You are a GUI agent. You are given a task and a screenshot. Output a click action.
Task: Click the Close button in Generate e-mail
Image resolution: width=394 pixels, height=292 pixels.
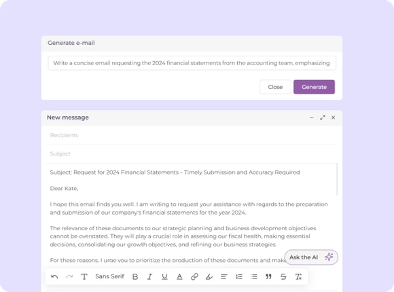275,87
